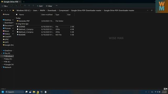Open the Terminal from the taskbar
Viewport: 168px width, 94px height.
click(42, 92)
